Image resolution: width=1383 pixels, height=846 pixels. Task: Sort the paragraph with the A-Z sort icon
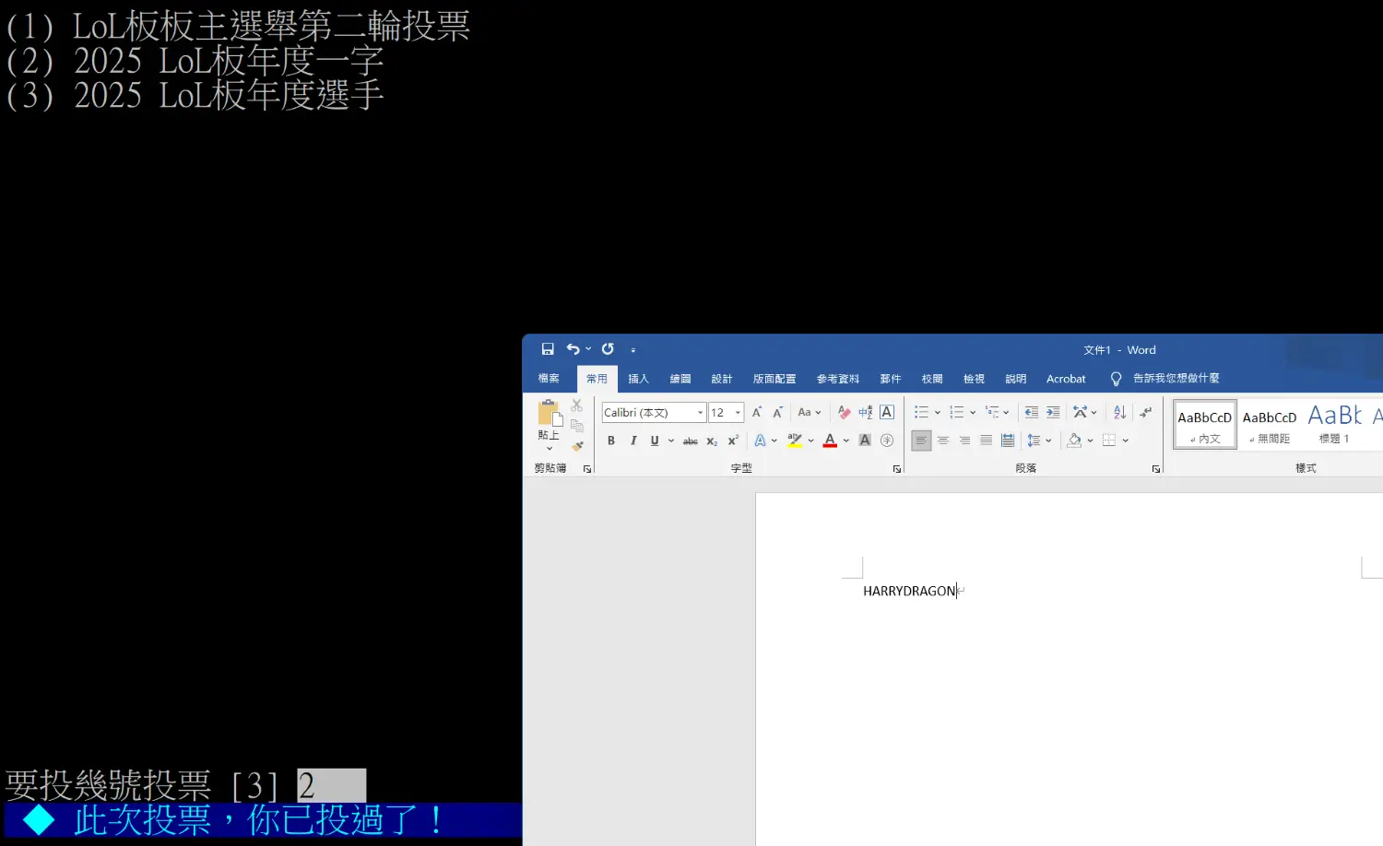coord(1119,413)
